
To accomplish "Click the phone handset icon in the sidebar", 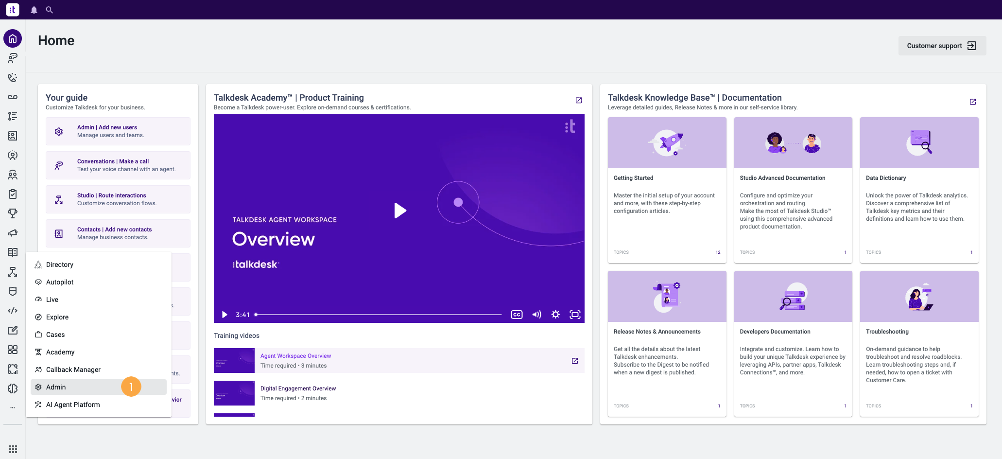I will pyautogui.click(x=13, y=77).
